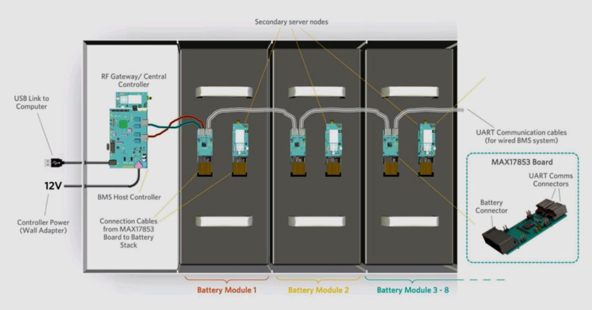Select the RF Gateway central controller board

[130, 101]
